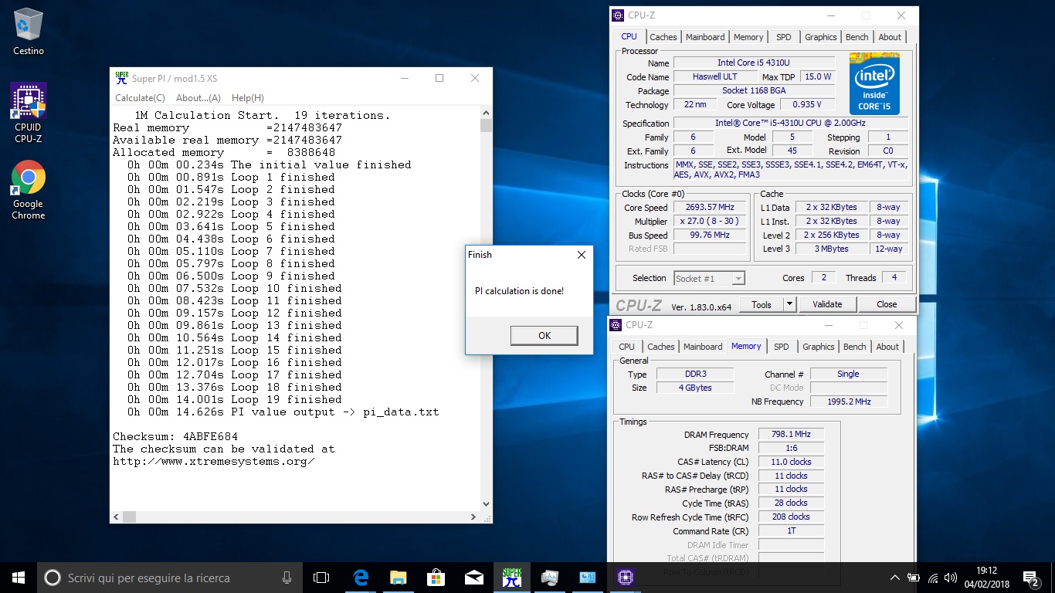Launch CPUID CPU-Z desktop shortcut
The height and width of the screenshot is (593, 1055).
coord(29,114)
